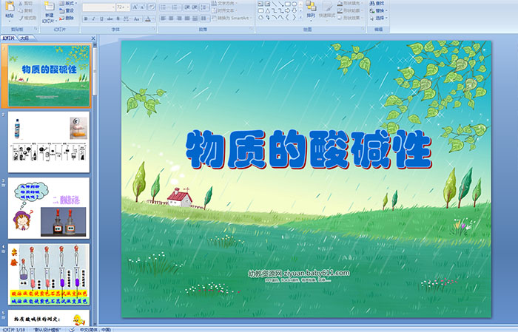Viewport: 518px width, 332px height.
Task: Select slide 4 thumbnail showing test tubes
Action: pos(49,274)
